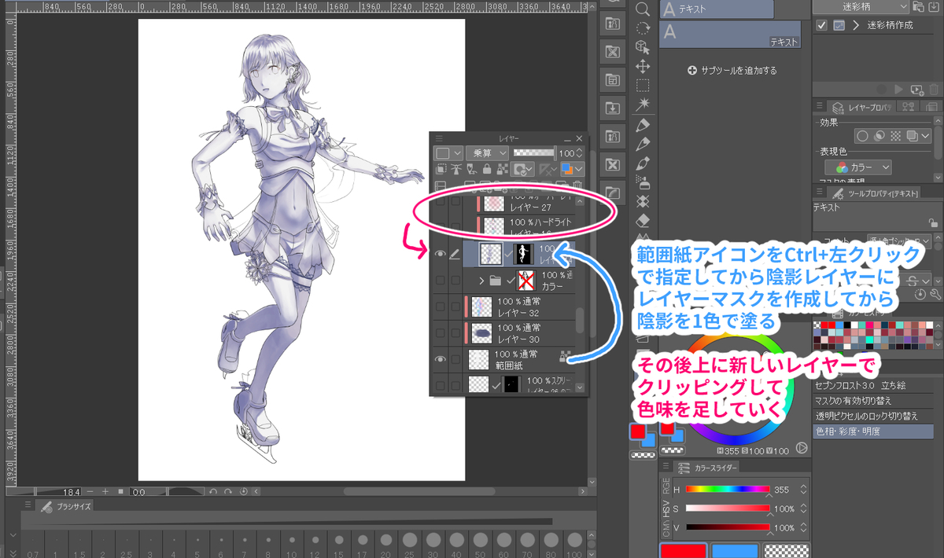Screen dimensions: 944x558
Task: Click add new auto action icon
Action: click(918, 90)
